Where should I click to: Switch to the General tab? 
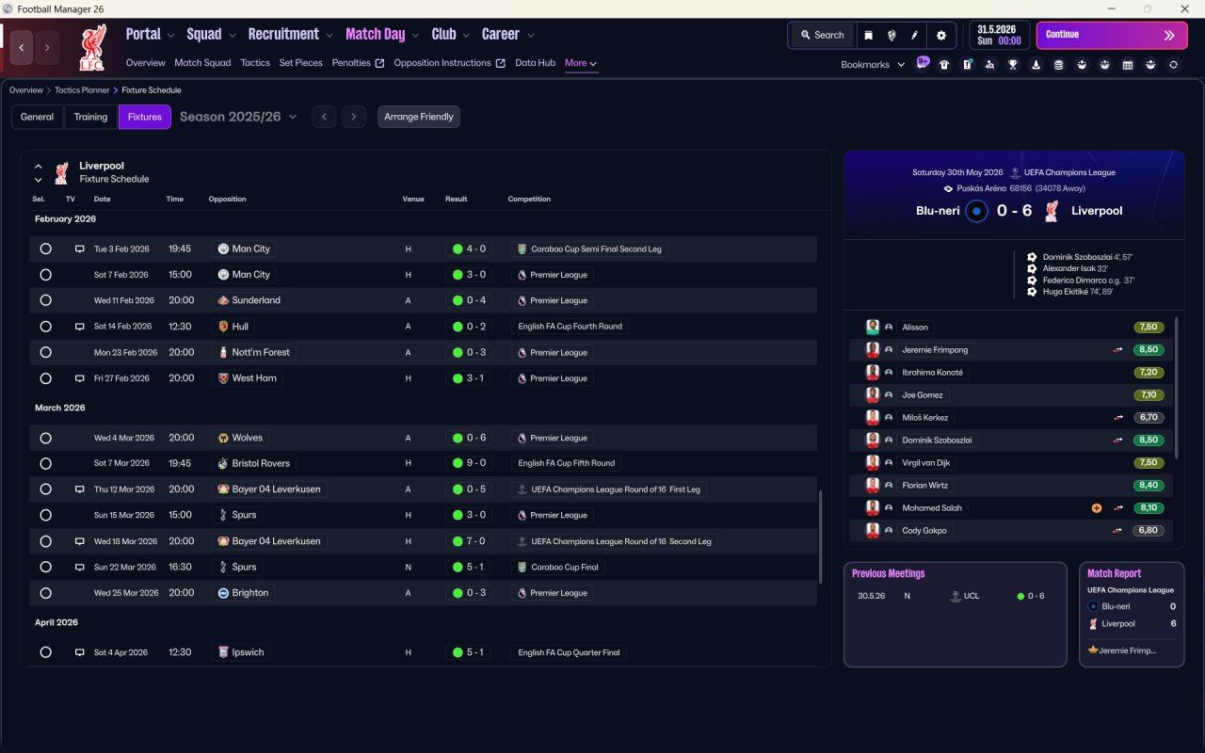[x=38, y=117]
